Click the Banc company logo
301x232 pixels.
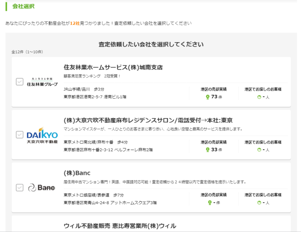[42, 187]
